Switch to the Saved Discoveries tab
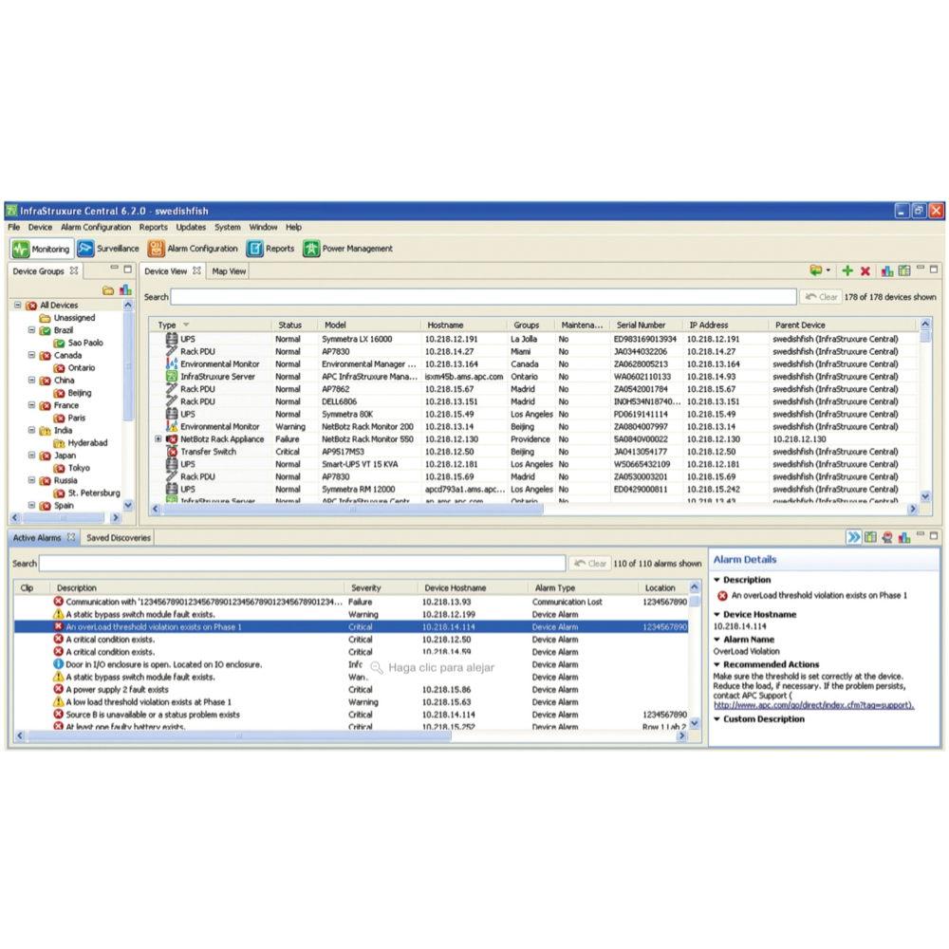Image resolution: width=949 pixels, height=949 pixels. pos(118,537)
